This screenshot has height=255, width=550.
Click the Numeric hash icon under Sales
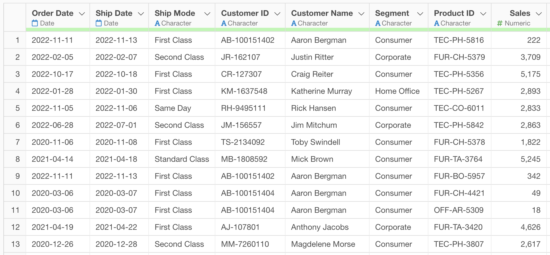click(500, 23)
